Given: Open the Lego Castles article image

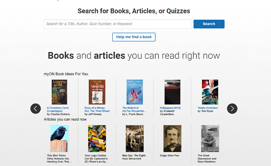Looking at the screenshot, I should coord(97,138).
